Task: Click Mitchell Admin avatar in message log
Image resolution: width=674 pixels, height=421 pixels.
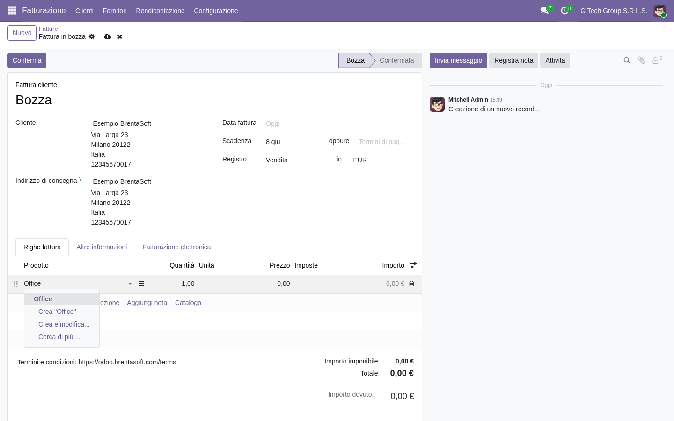Action: tap(437, 104)
